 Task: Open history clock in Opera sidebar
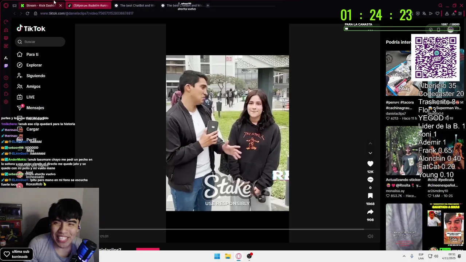click(x=6, y=86)
